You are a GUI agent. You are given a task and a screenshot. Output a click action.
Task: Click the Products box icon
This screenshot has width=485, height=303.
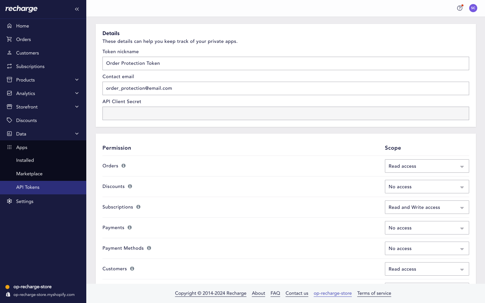tap(9, 80)
